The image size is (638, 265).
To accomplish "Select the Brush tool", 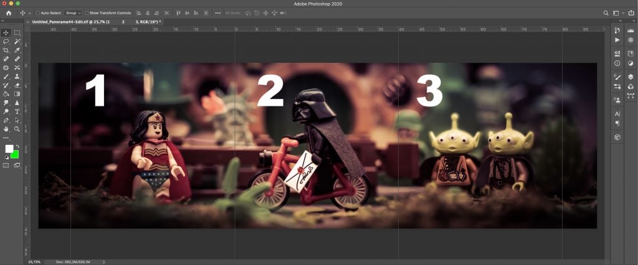I will 6,77.
